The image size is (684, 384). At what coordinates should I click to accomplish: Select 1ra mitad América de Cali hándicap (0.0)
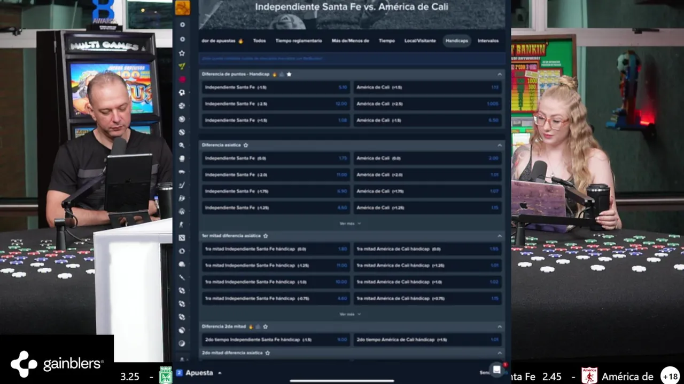tap(428, 249)
